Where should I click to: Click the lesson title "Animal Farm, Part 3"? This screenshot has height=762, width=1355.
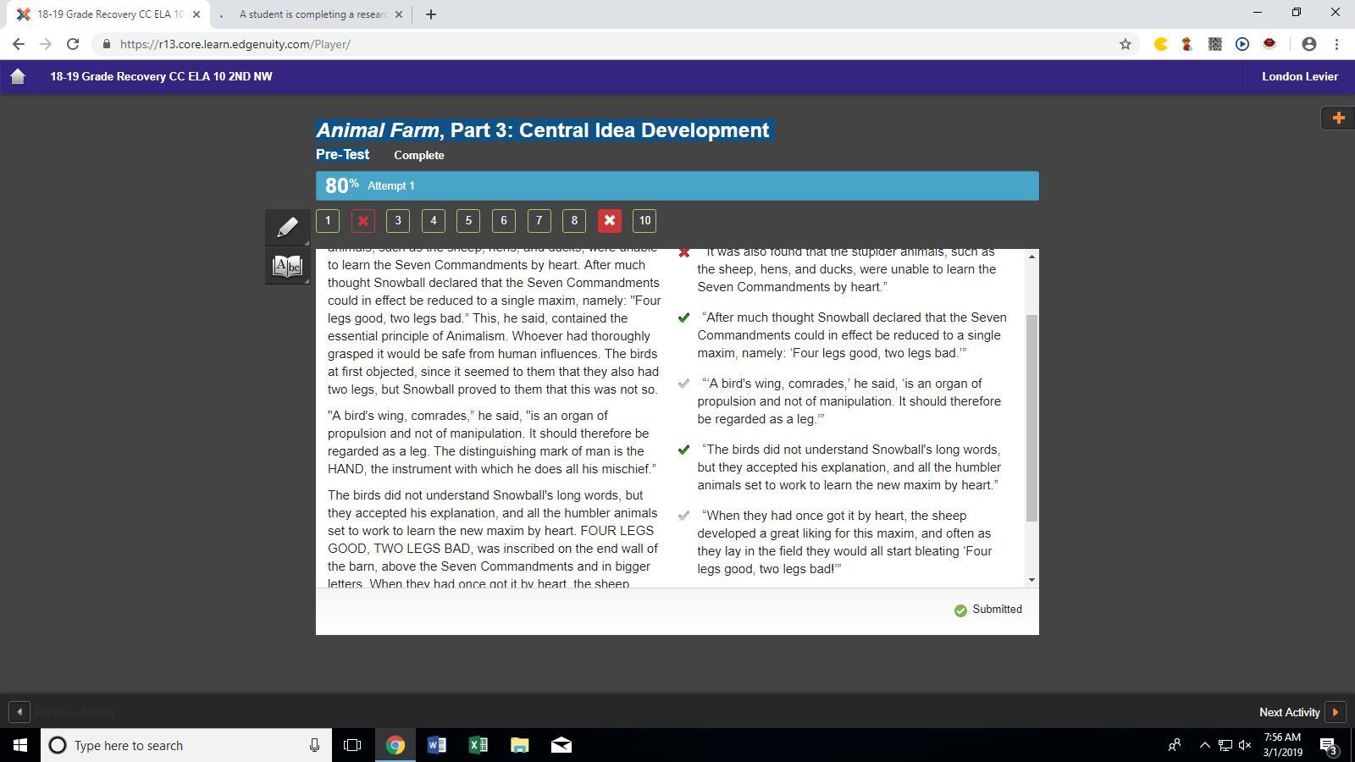[543, 130]
